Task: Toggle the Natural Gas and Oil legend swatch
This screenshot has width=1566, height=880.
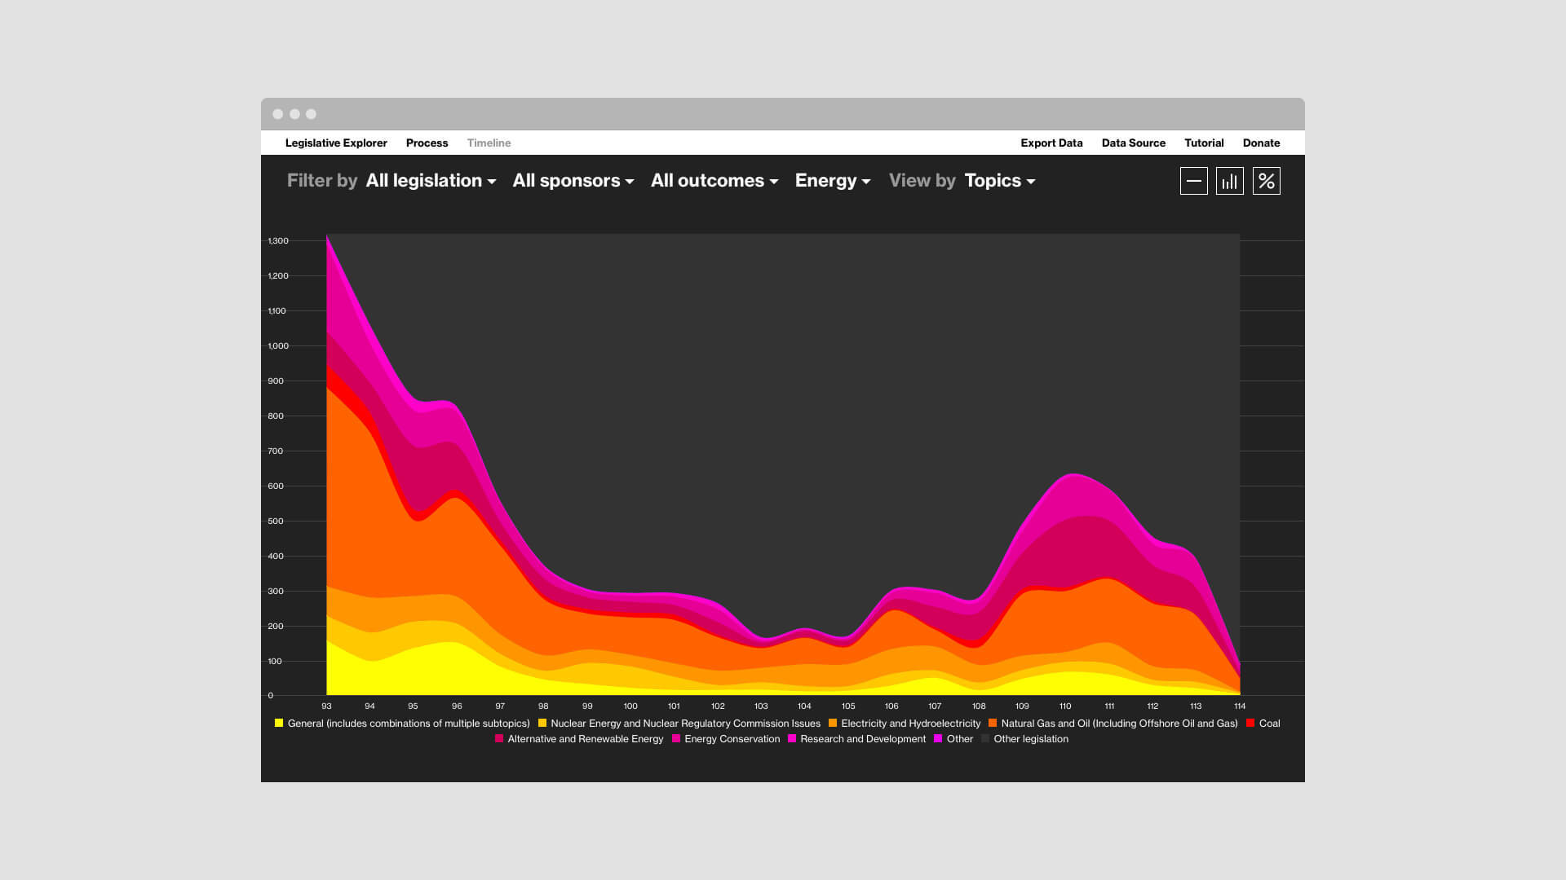Action: [x=993, y=723]
